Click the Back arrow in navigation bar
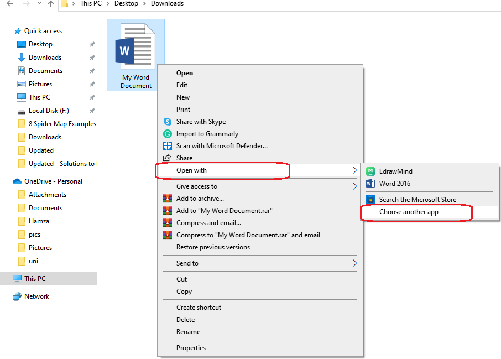The width and height of the screenshot is (501, 359). point(10,3)
